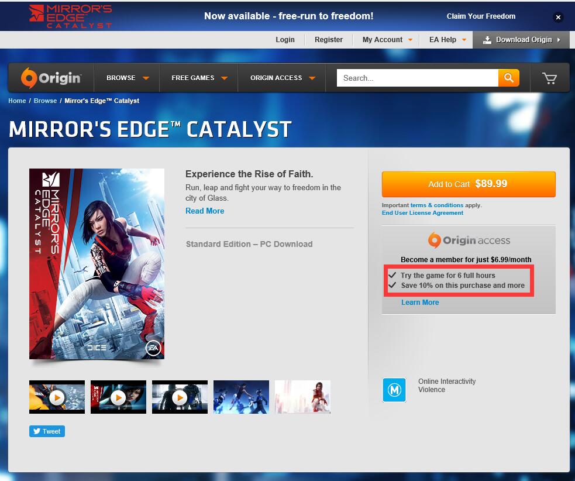Click Learn More under Origin Access
Viewport: 575px width, 481px height.
(420, 303)
